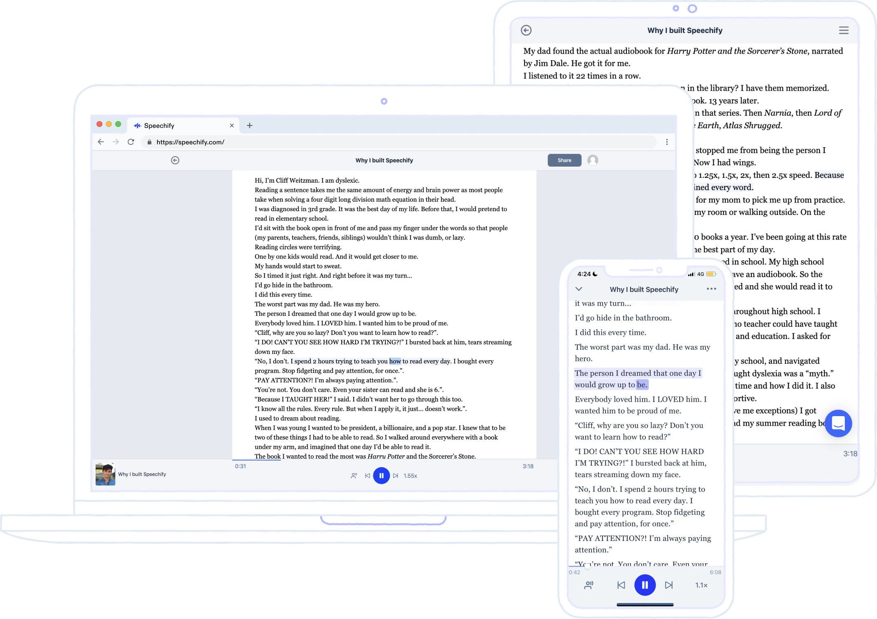Reload the page in the browser
877x619 pixels.
click(131, 142)
